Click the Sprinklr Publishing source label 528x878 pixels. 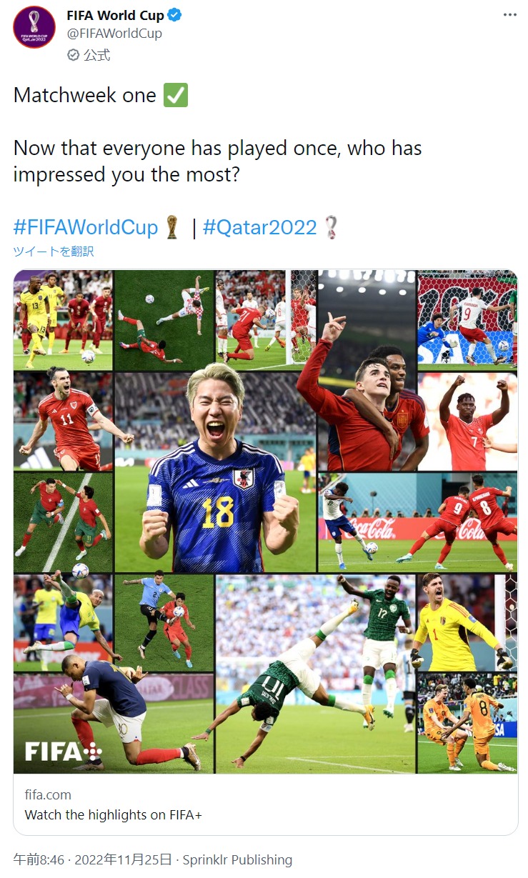click(237, 859)
